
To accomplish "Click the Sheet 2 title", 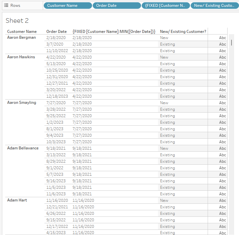I will 17,21.
